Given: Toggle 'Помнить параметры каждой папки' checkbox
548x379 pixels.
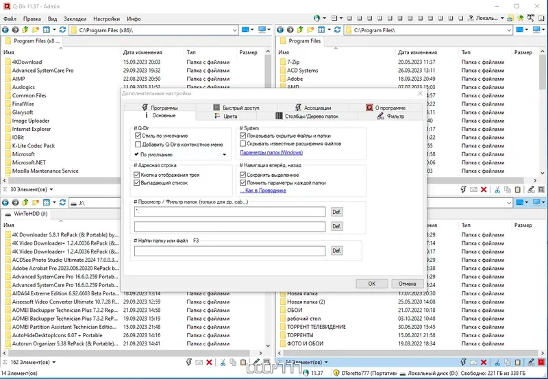Looking at the screenshot, I should [243, 182].
